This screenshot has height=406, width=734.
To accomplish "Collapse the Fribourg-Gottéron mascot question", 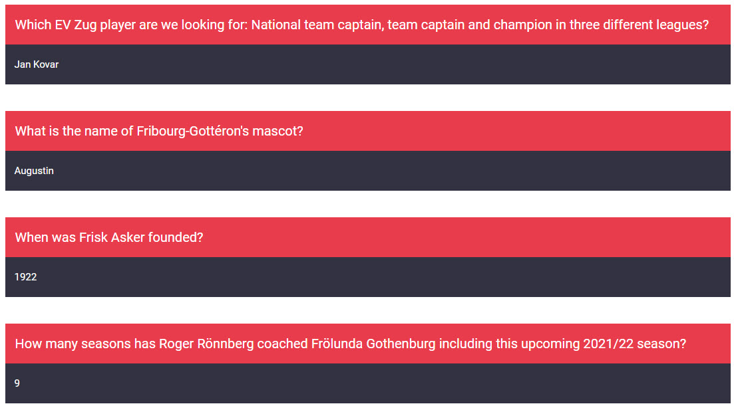I will pos(158,131).
